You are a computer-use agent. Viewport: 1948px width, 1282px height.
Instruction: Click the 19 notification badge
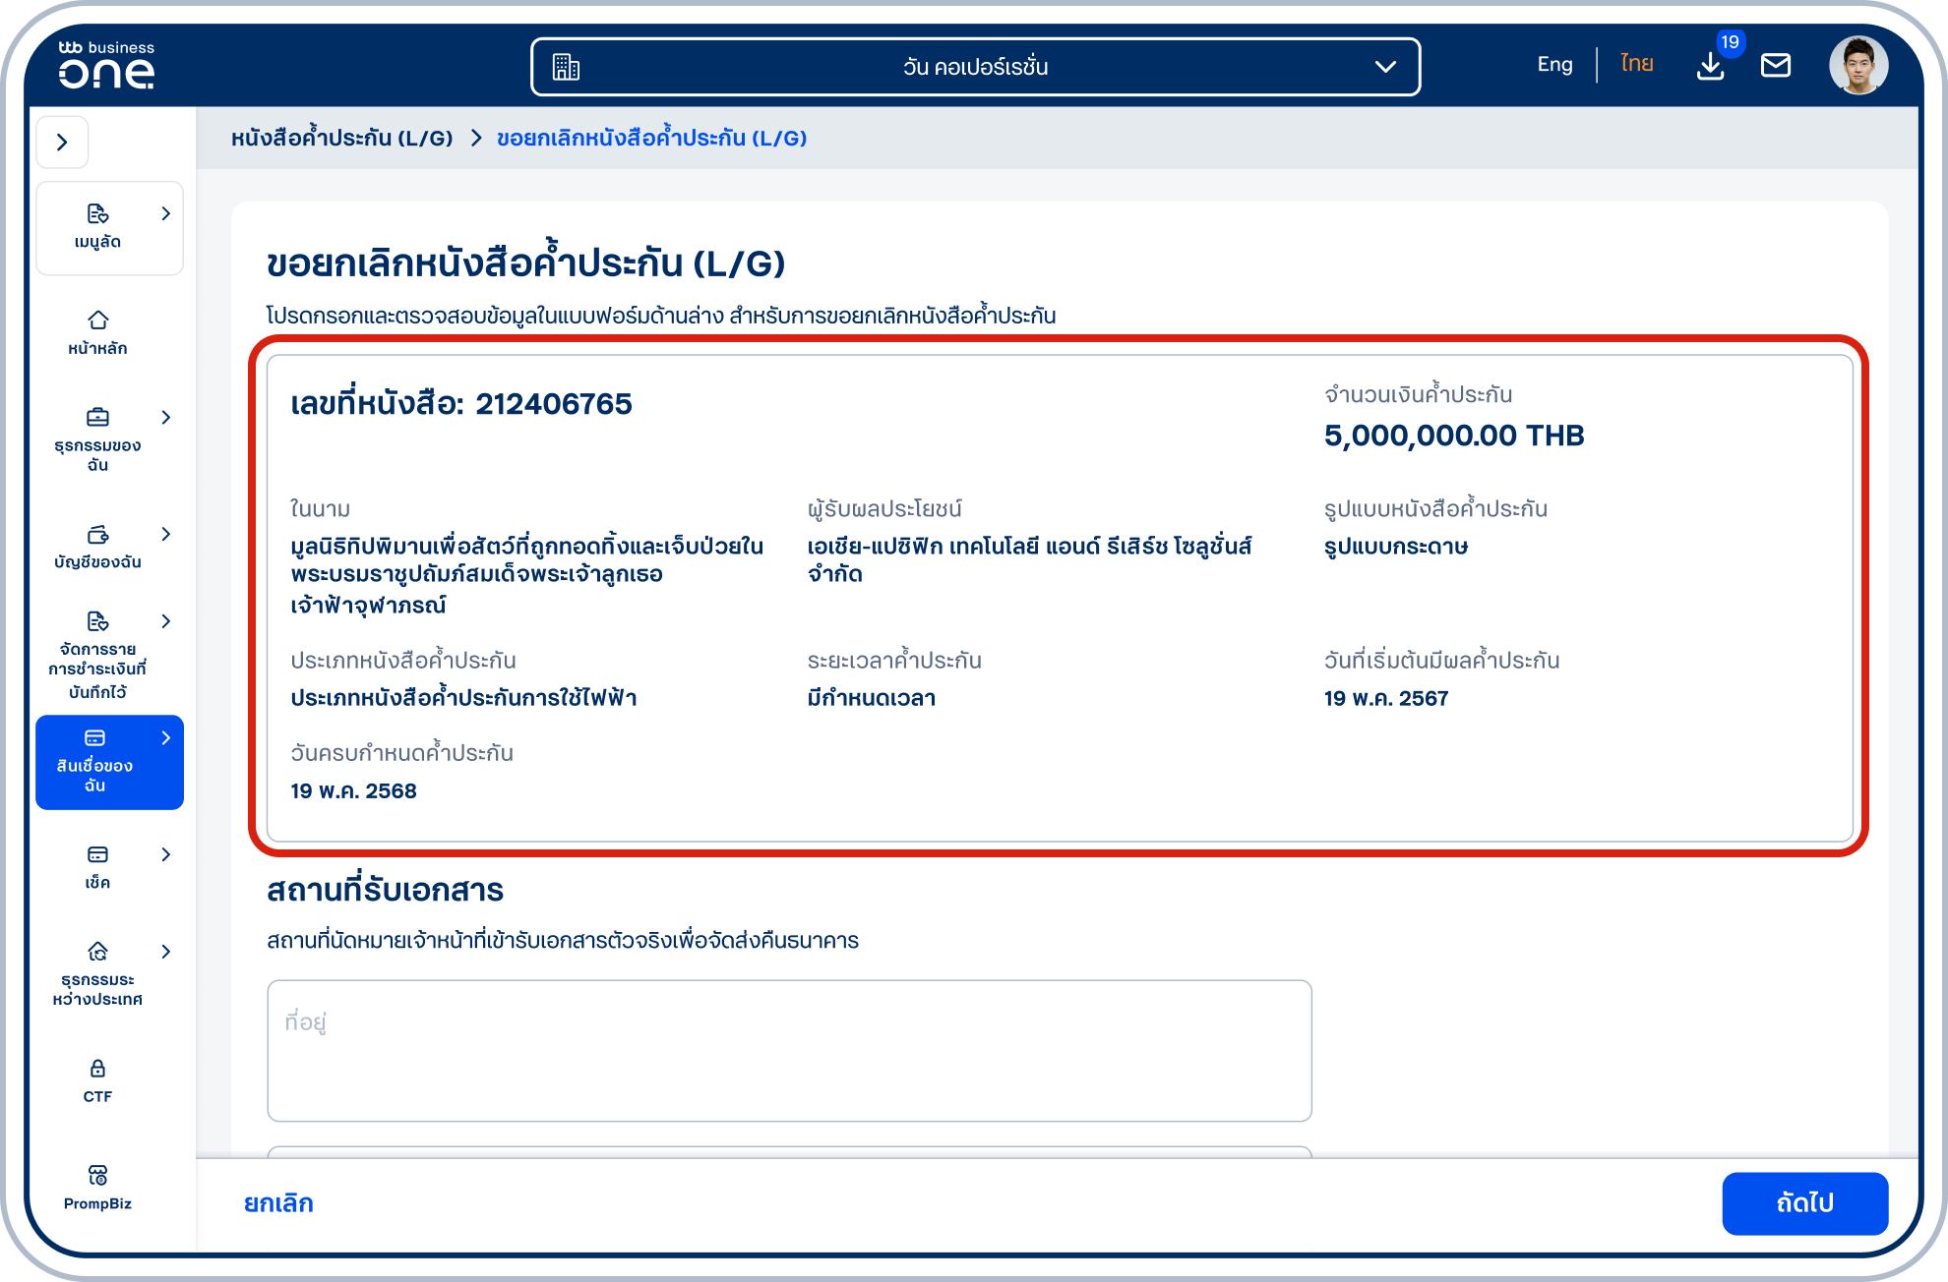point(1730,42)
